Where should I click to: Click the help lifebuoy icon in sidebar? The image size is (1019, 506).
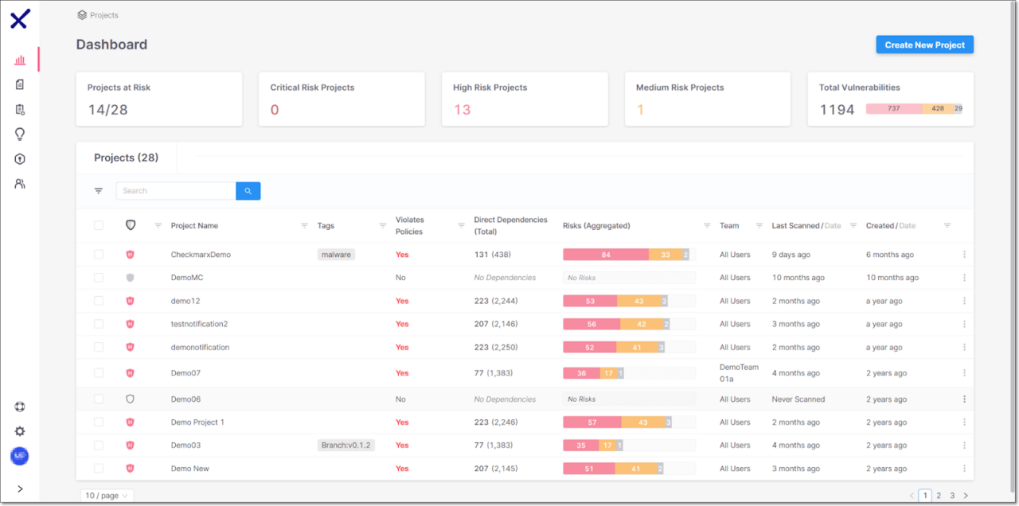coord(20,407)
